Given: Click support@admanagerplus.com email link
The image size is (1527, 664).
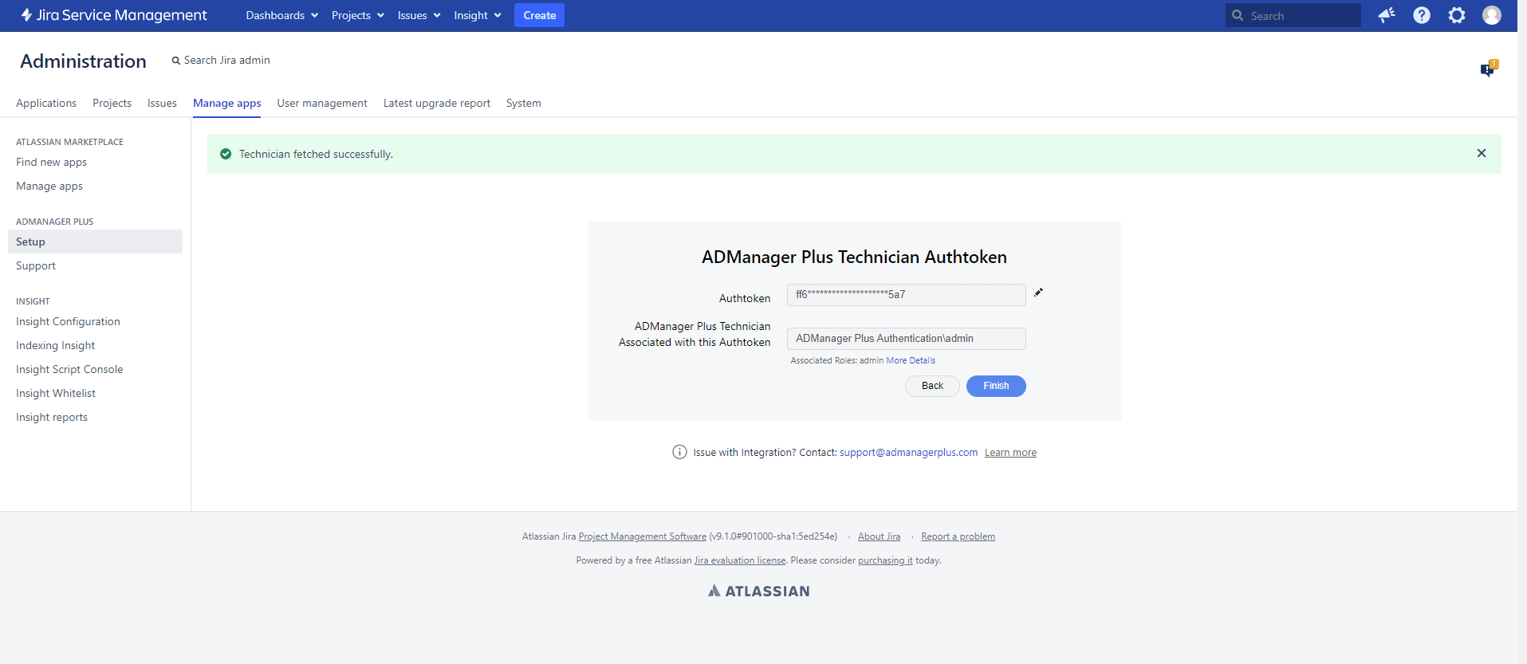Looking at the screenshot, I should point(908,452).
